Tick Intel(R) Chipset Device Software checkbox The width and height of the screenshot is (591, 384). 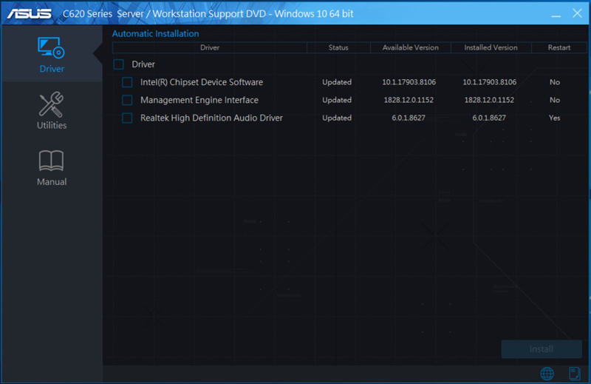click(127, 82)
